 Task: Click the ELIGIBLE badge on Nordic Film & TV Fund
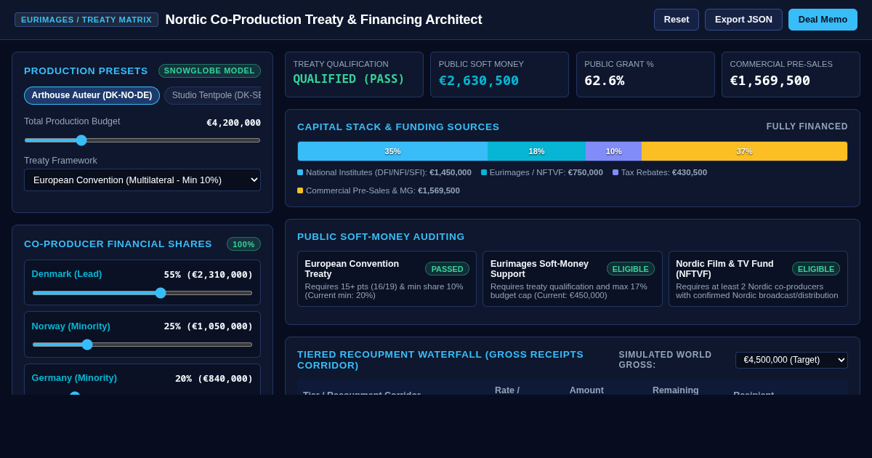click(x=816, y=269)
